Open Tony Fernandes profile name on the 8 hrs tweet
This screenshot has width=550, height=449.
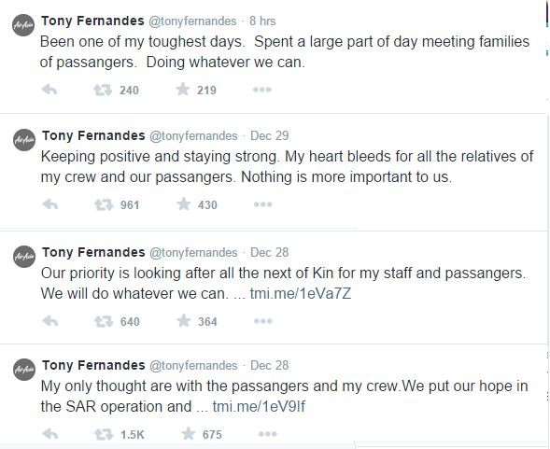pyautogui.click(x=92, y=21)
